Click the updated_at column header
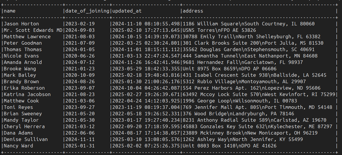This screenshot has width=342, height=155. click(x=127, y=11)
